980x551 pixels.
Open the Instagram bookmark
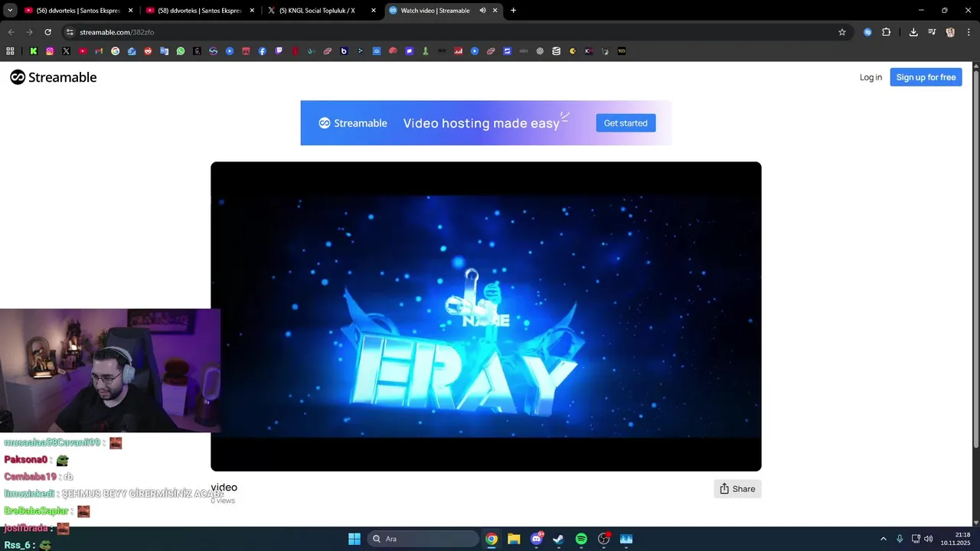[50, 51]
